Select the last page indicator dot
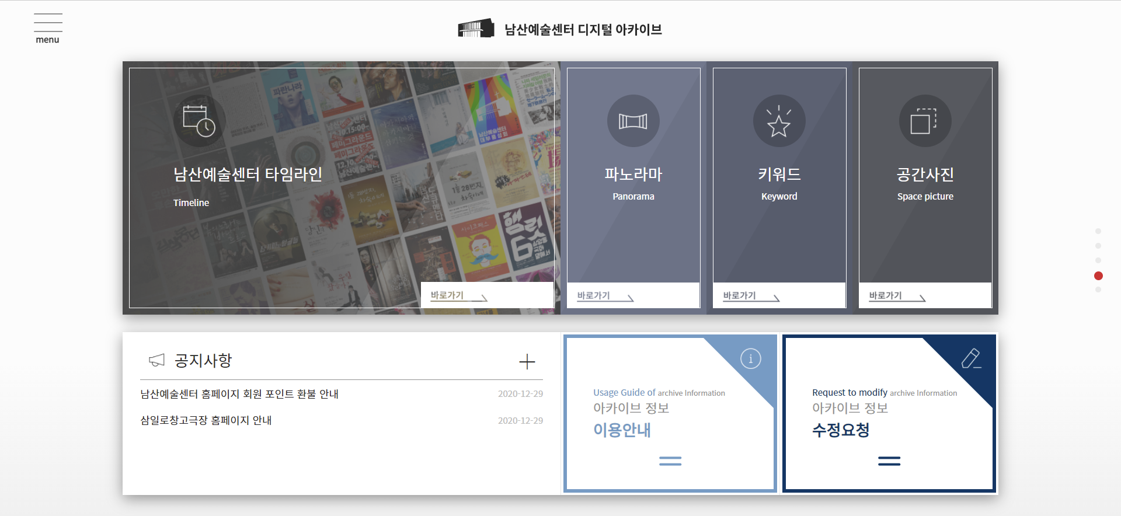 (x=1098, y=290)
